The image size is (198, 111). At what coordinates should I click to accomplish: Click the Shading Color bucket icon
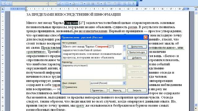[x=74, y=4]
